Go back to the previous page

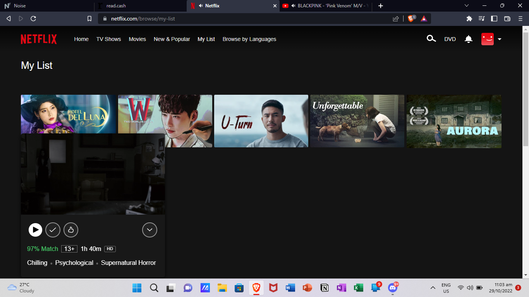tap(9, 19)
